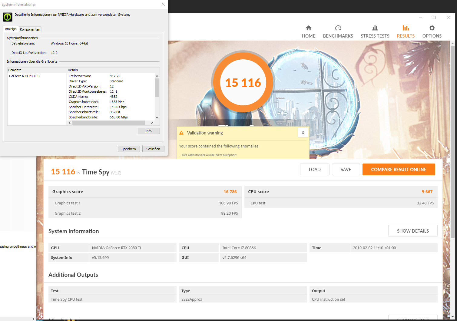Open STRESS TESTS bar chart icon
This screenshot has height=321, width=457.
pyautogui.click(x=375, y=28)
